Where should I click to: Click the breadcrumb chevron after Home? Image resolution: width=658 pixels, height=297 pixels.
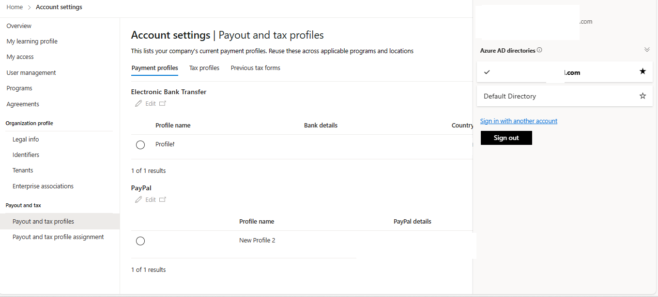coord(30,7)
